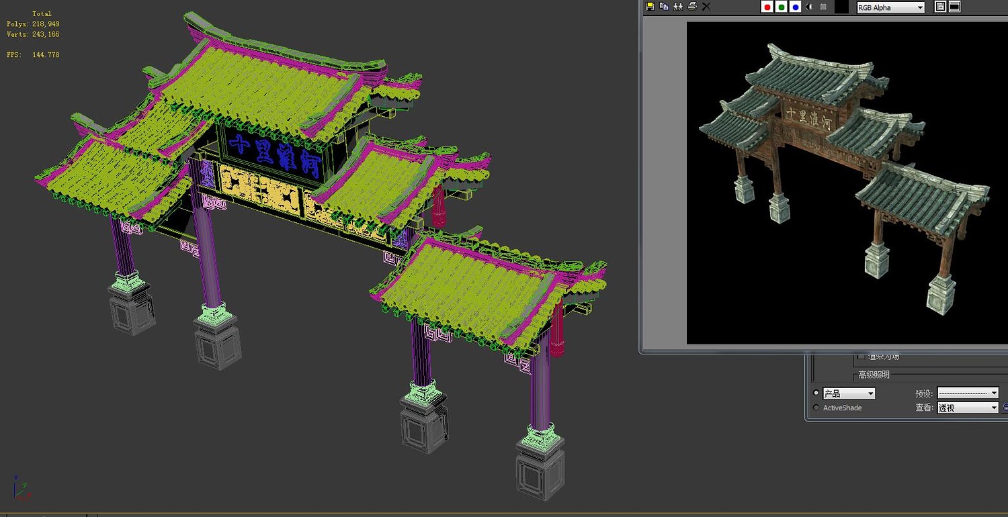The image size is (1008, 517).
Task: Click the Copy Image icon in render window
Action: (664, 6)
